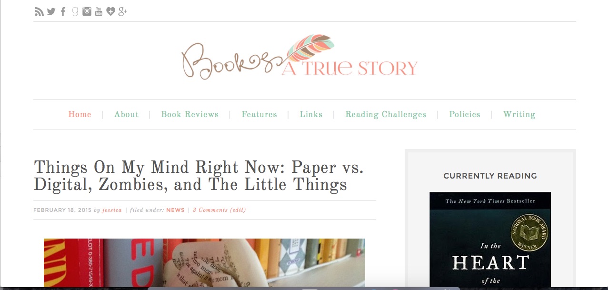Open the Google Plus icon

(122, 12)
